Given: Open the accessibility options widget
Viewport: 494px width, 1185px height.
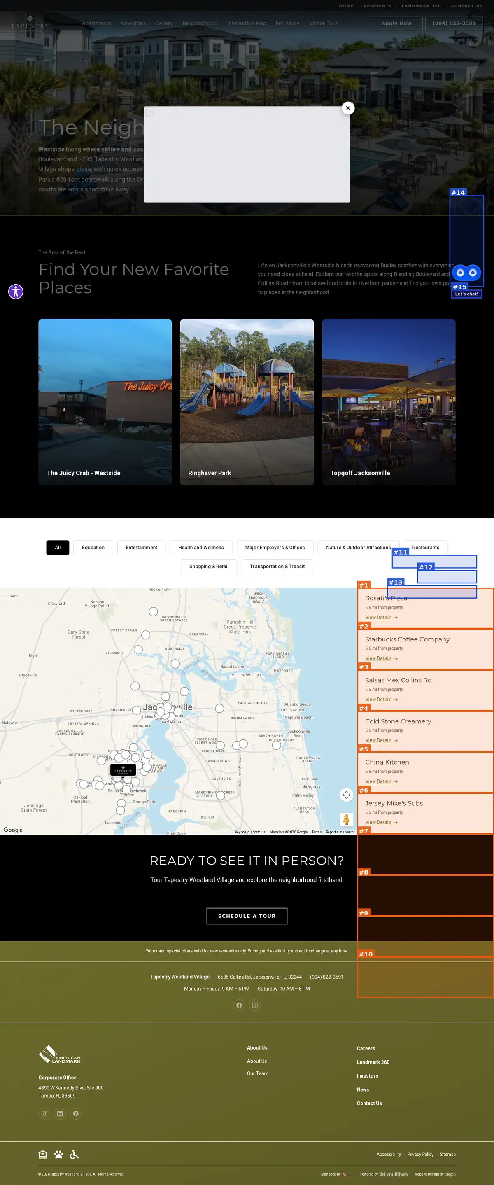Looking at the screenshot, I should [x=16, y=291].
